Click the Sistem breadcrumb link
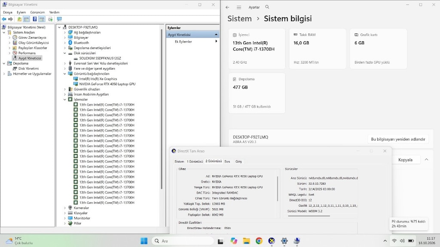Screen dimensions: 440x247 [239, 19]
